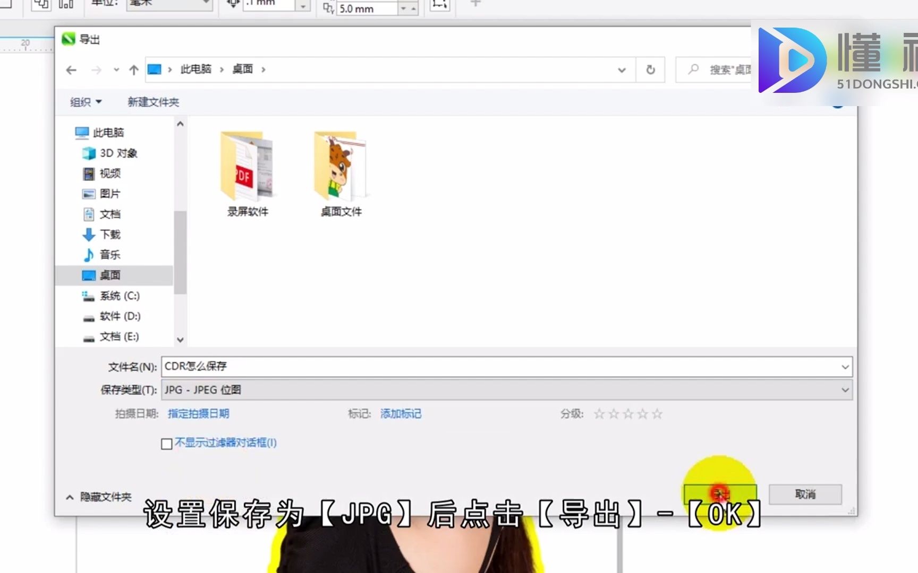Set a three-star rating next to 分级
The height and width of the screenshot is (573, 918).
(628, 413)
